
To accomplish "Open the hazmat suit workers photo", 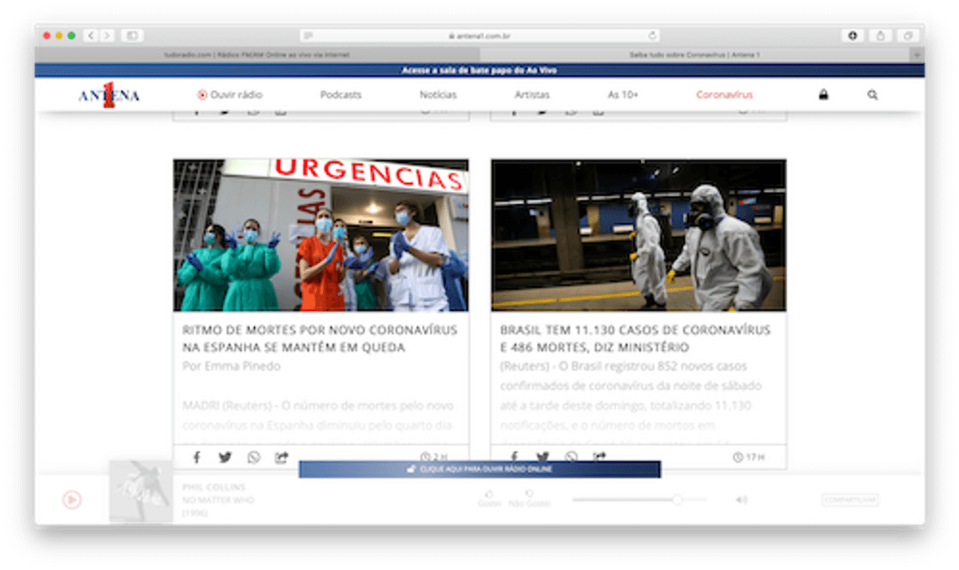I will 639,235.
